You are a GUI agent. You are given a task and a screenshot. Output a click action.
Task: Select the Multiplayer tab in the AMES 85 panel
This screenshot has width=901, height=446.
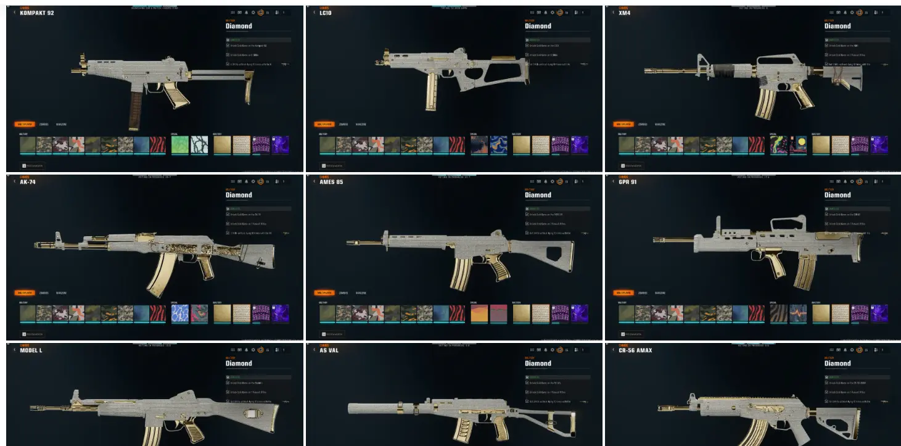[325, 293]
